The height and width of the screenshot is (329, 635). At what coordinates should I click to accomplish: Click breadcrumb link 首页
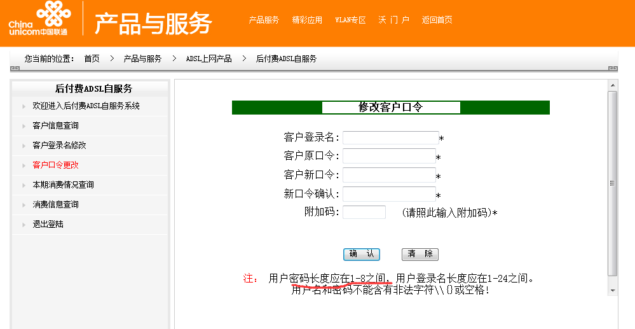click(92, 59)
